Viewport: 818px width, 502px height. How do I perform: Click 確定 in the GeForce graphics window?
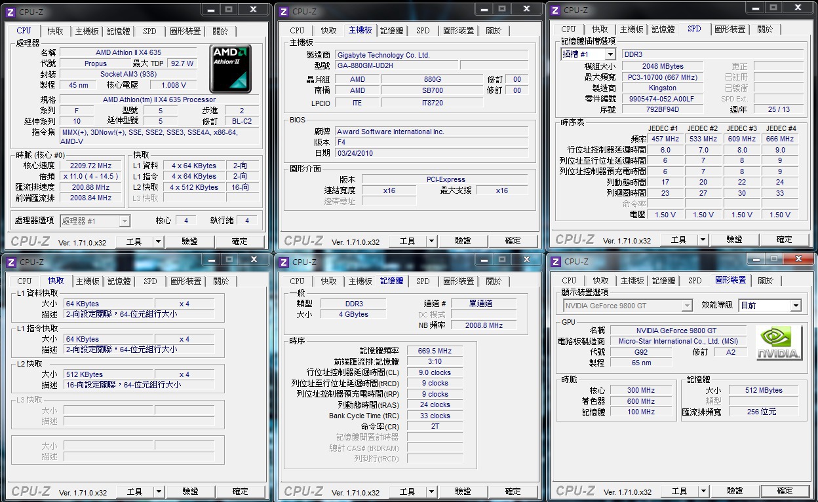(785, 491)
